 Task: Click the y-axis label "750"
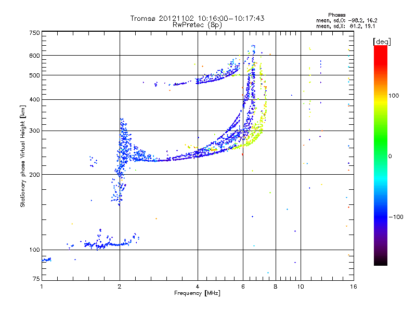(x=34, y=33)
